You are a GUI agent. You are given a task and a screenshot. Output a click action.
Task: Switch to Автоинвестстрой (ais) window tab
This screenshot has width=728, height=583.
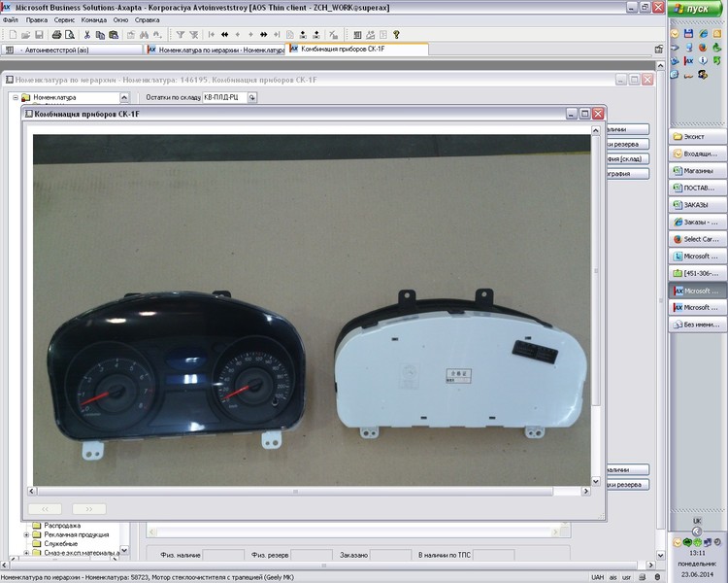pos(53,49)
